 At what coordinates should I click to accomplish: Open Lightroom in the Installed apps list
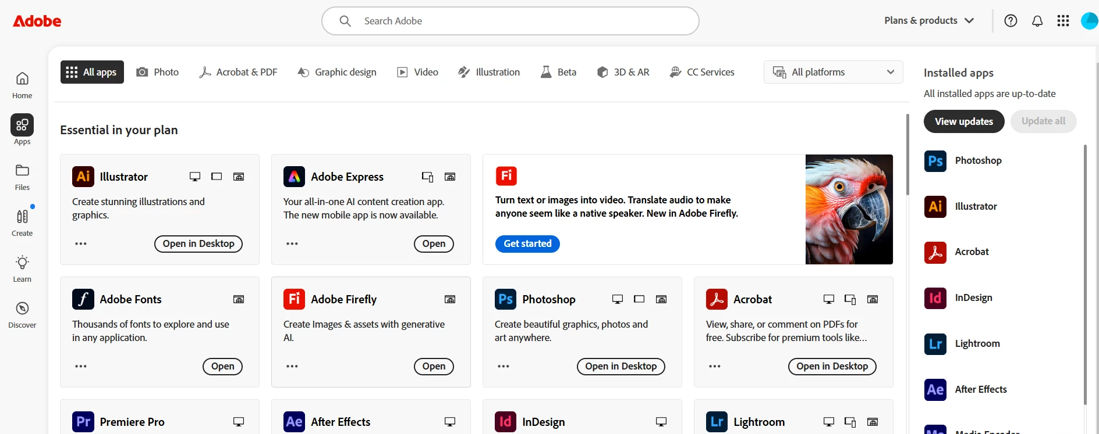tap(962, 344)
